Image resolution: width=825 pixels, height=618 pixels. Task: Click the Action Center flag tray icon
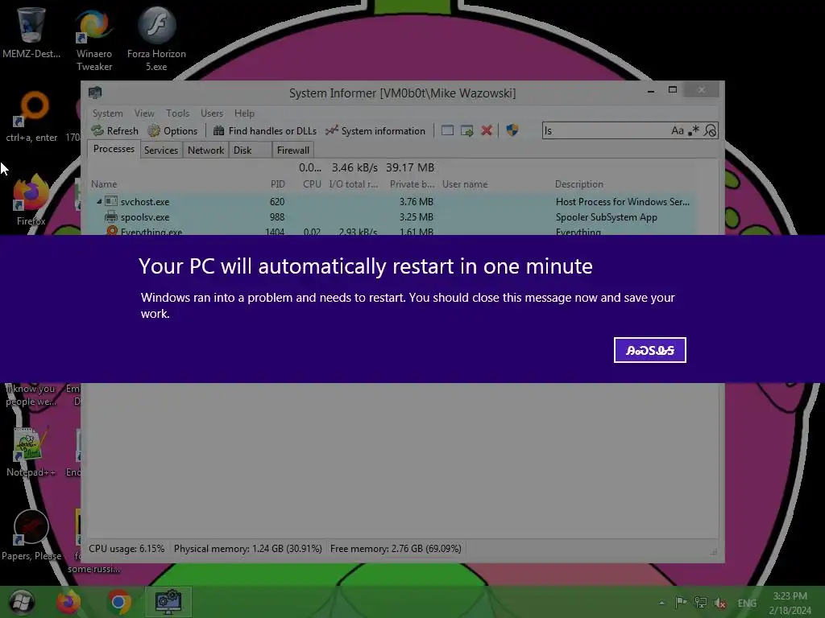click(x=681, y=603)
